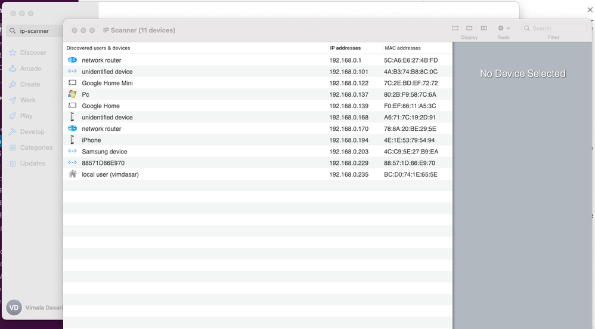Click the Google Home Mini cast icon
Viewport: 595px width, 329px height.
(x=72, y=83)
